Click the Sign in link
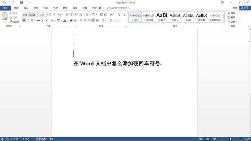Screen dimensions: 251x141 point(235,8)
